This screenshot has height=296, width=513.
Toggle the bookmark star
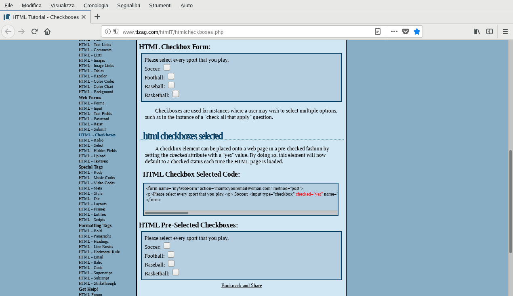click(417, 31)
